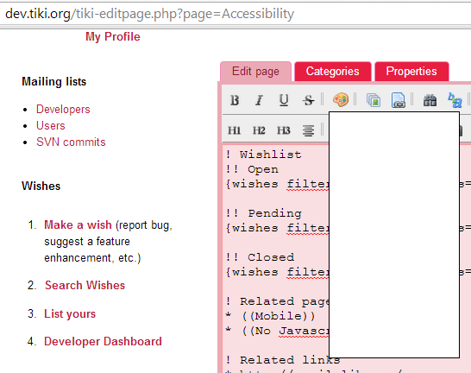471x373 pixels.
Task: Center-align text with the align icon
Action: click(308, 130)
